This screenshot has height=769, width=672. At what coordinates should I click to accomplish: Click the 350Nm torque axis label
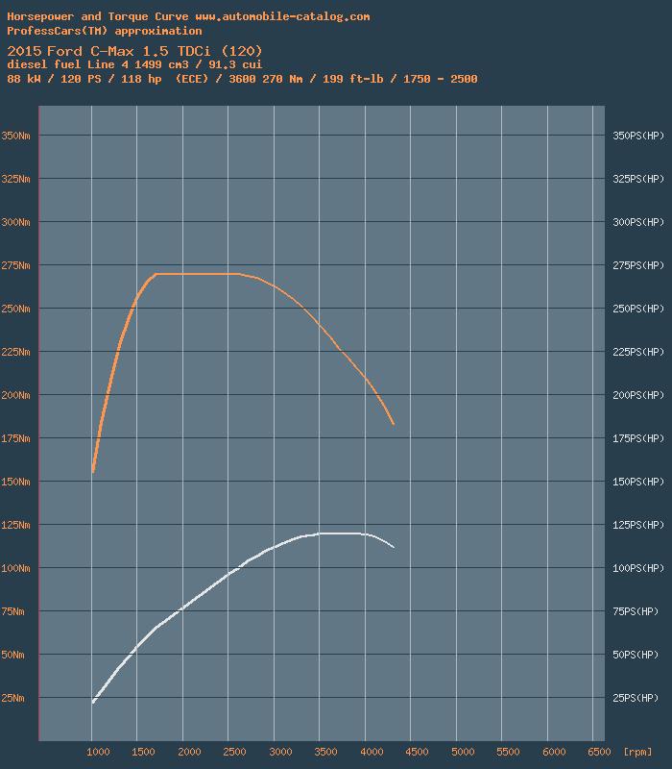click(x=15, y=136)
